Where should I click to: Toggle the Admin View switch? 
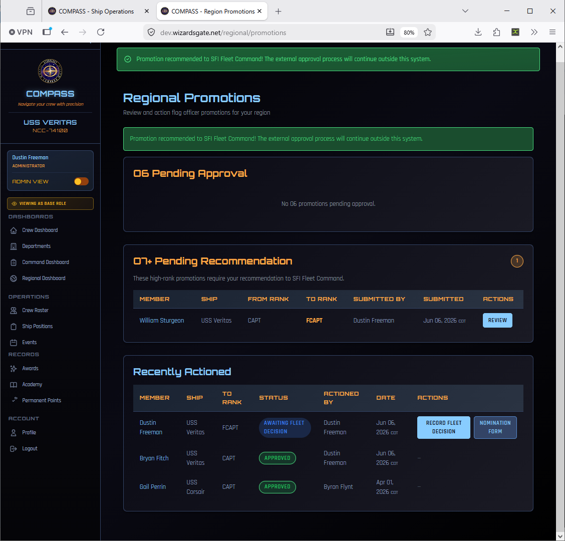(x=81, y=182)
